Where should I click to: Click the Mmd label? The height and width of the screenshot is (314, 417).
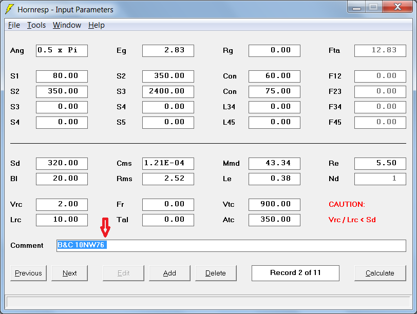tap(231, 163)
